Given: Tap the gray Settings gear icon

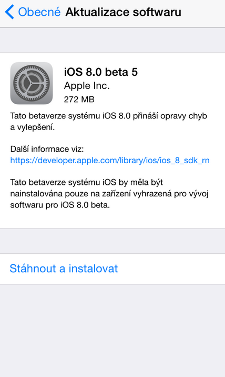Looking at the screenshot, I should tap(32, 83).
